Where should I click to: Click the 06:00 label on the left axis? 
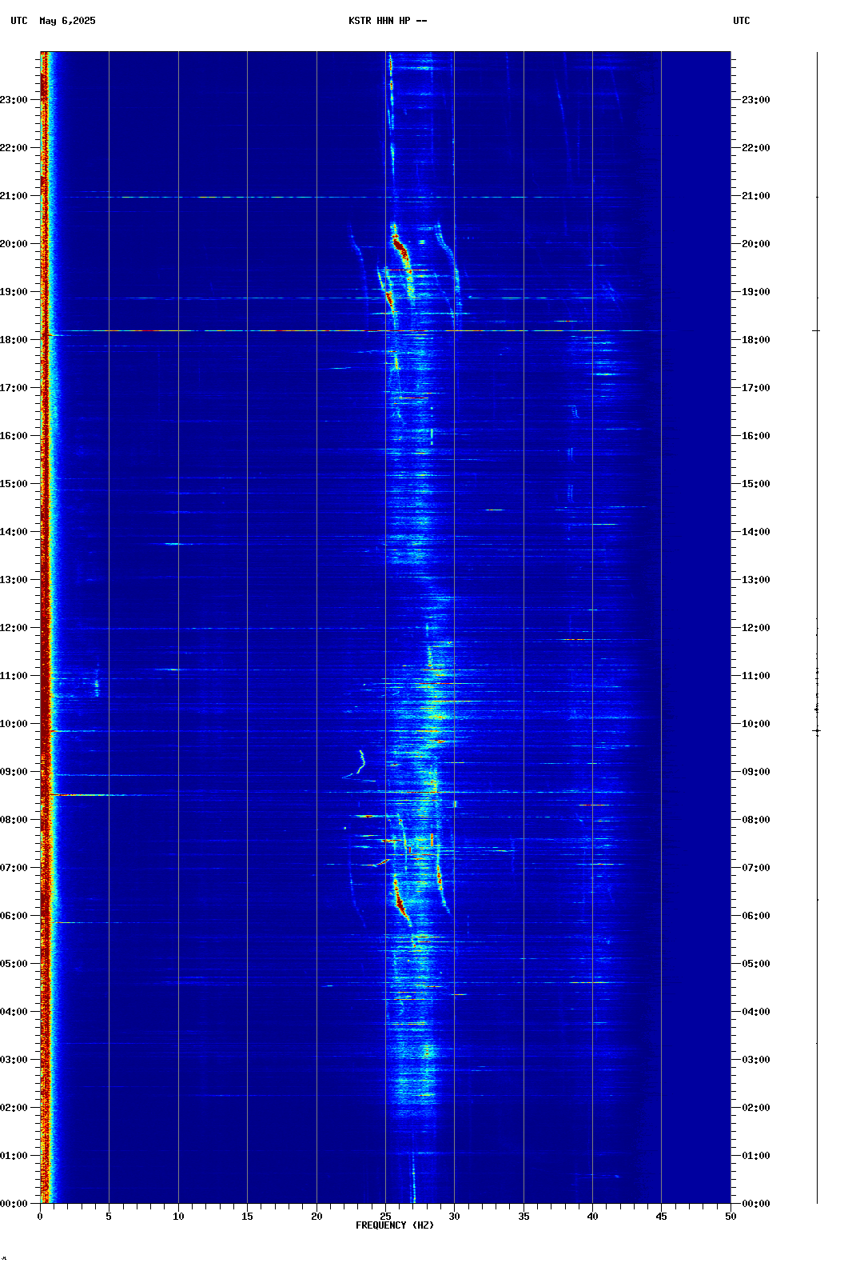click(x=14, y=916)
